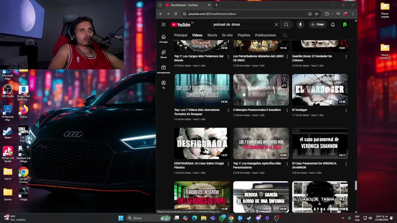Open Chrome profile avatar

point(346,14)
